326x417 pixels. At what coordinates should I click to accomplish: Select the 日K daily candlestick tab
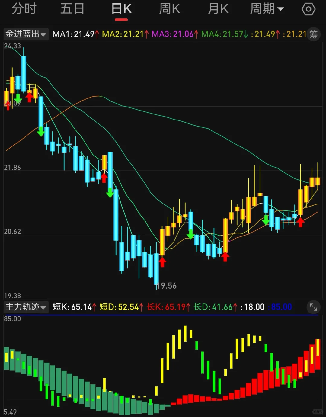pos(121,9)
